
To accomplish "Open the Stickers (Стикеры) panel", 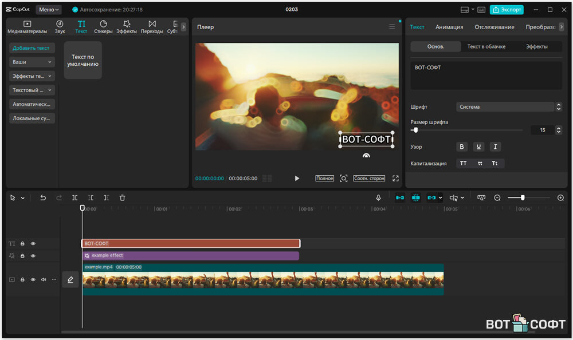I will click(x=103, y=26).
